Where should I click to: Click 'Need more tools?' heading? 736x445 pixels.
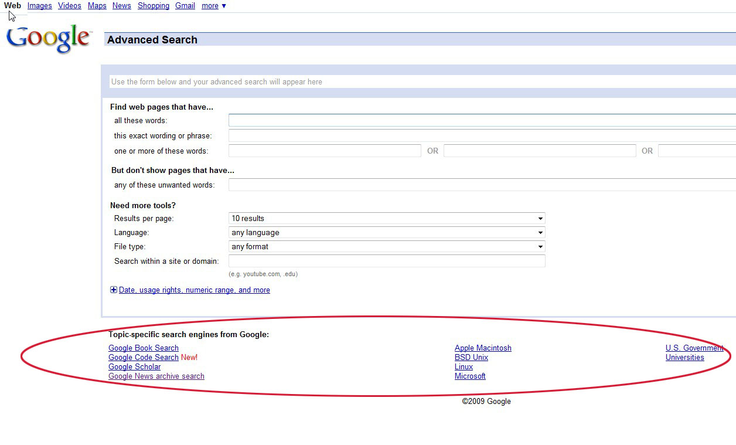point(143,206)
